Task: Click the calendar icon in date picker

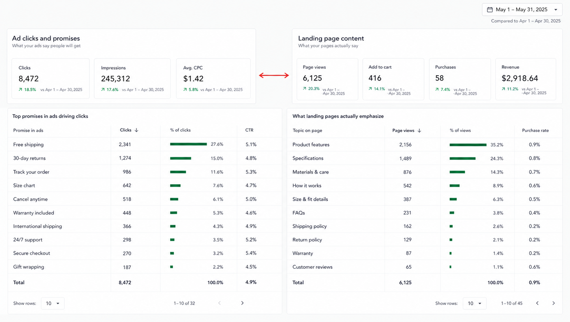Action: pos(490,10)
